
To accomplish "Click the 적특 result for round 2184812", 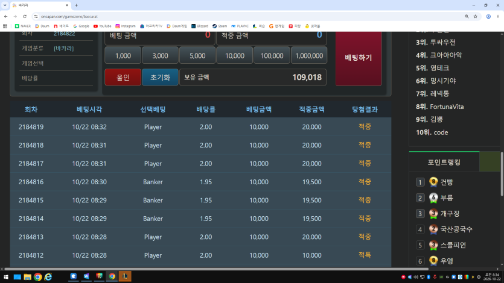I will click(365, 255).
